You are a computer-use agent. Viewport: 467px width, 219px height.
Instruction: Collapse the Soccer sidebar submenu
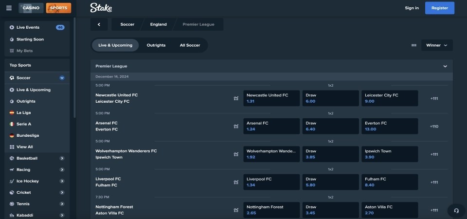[62, 78]
